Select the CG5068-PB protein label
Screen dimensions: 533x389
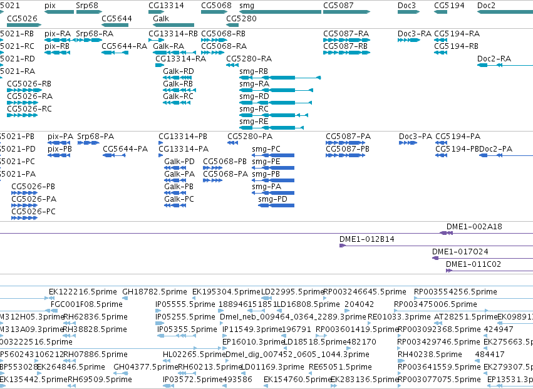point(225,162)
